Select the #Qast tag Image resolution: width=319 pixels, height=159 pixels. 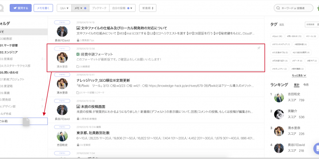coord(277,37)
